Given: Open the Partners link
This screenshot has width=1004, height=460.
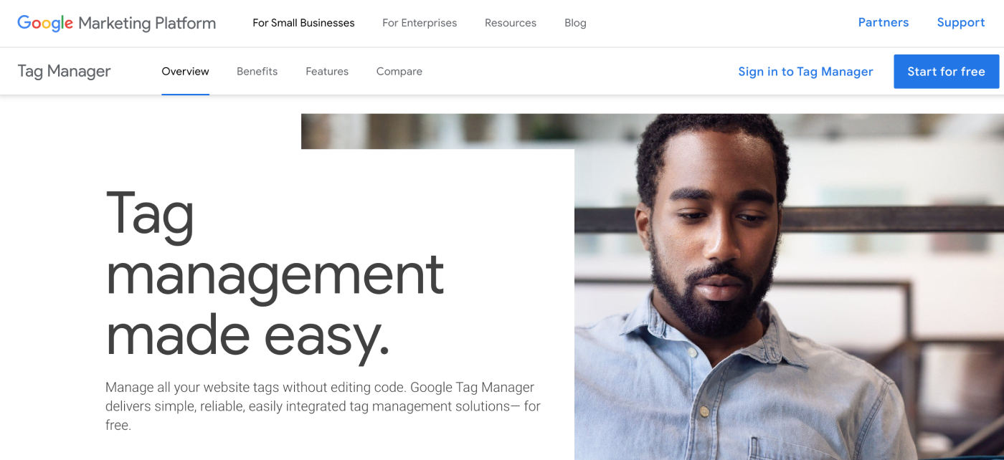Looking at the screenshot, I should pyautogui.click(x=884, y=22).
